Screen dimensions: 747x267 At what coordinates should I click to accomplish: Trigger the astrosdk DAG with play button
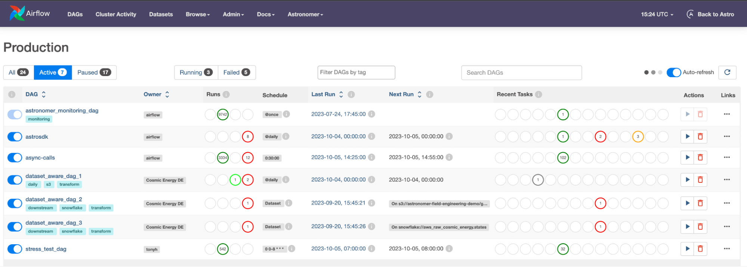[x=687, y=136]
